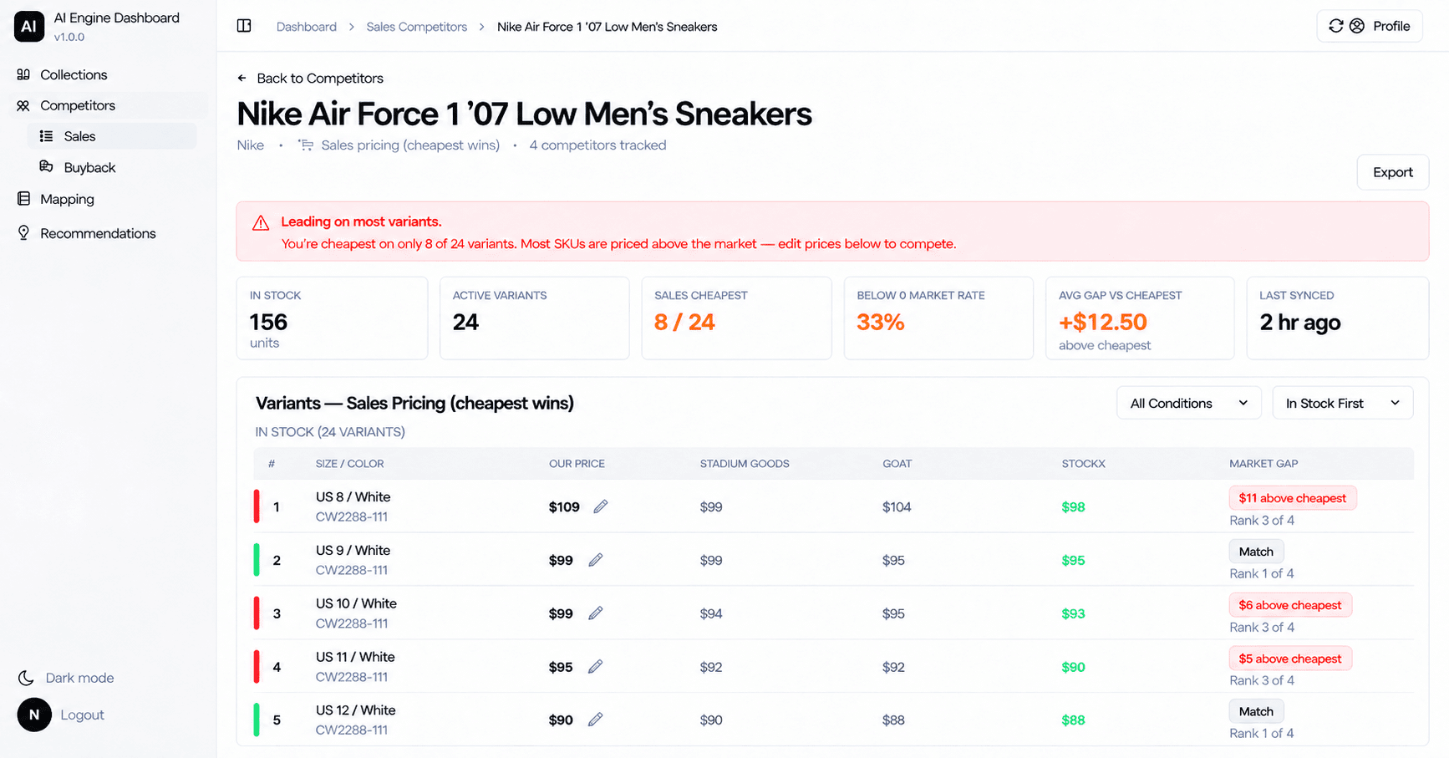Image resolution: width=1449 pixels, height=758 pixels.
Task: Click the $6 above cheapest badge
Action: (x=1290, y=605)
